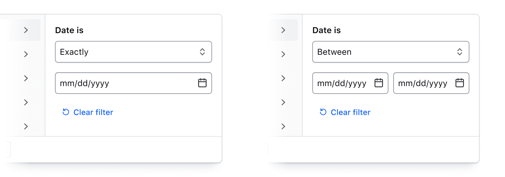Click the highlighted top chevron in the right panel
This screenshot has height=177, width=505.
click(283, 30)
